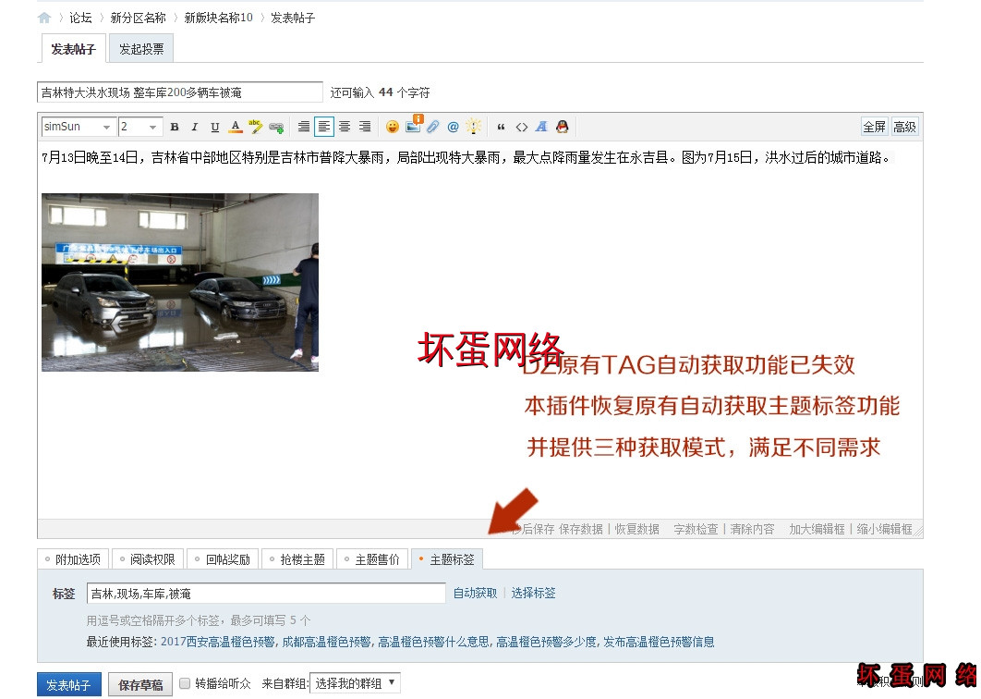Screen dimensions: 981x699
Task: Submit with the blue 发表帖子 button
Action: click(69, 684)
